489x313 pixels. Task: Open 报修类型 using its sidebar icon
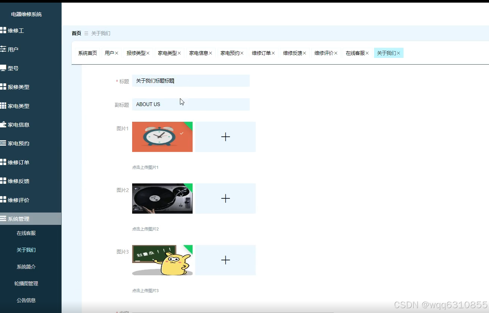(4, 87)
